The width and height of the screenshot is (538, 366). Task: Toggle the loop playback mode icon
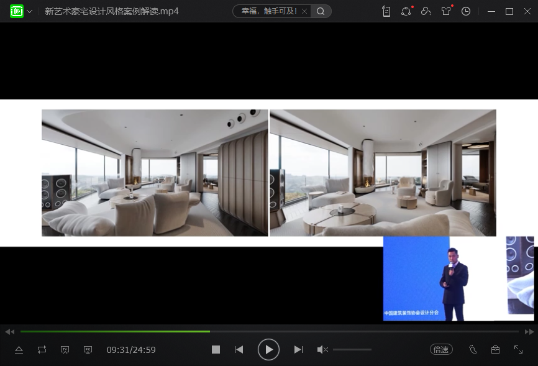pos(42,350)
